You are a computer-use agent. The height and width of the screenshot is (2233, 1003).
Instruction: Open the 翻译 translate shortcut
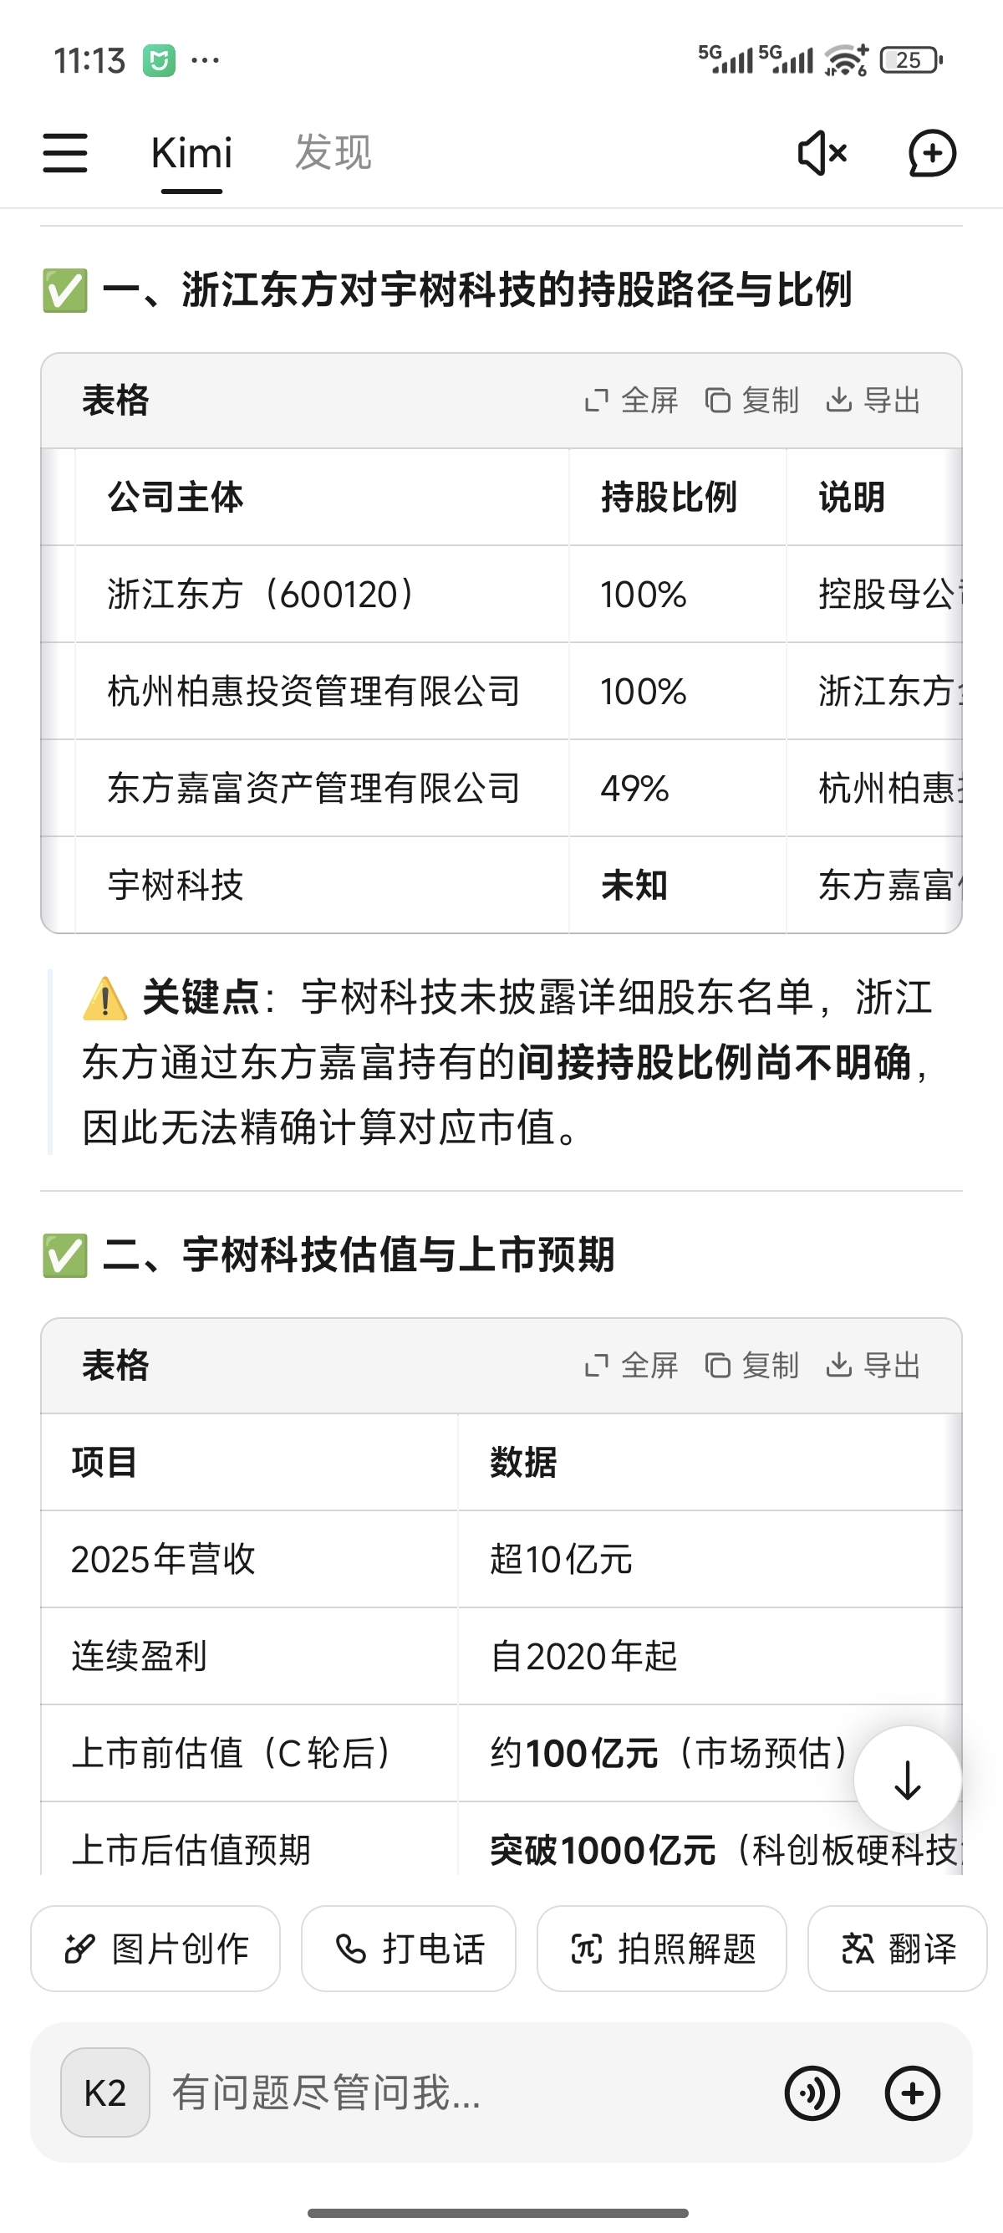898,1949
